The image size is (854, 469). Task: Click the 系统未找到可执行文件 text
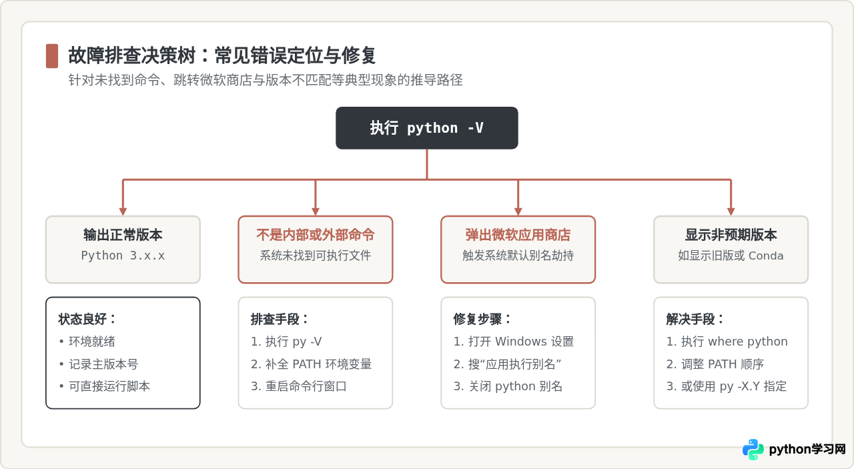(x=316, y=256)
